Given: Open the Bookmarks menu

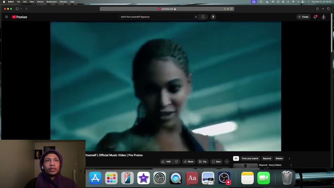Looking at the screenshot, I should (52, 2).
